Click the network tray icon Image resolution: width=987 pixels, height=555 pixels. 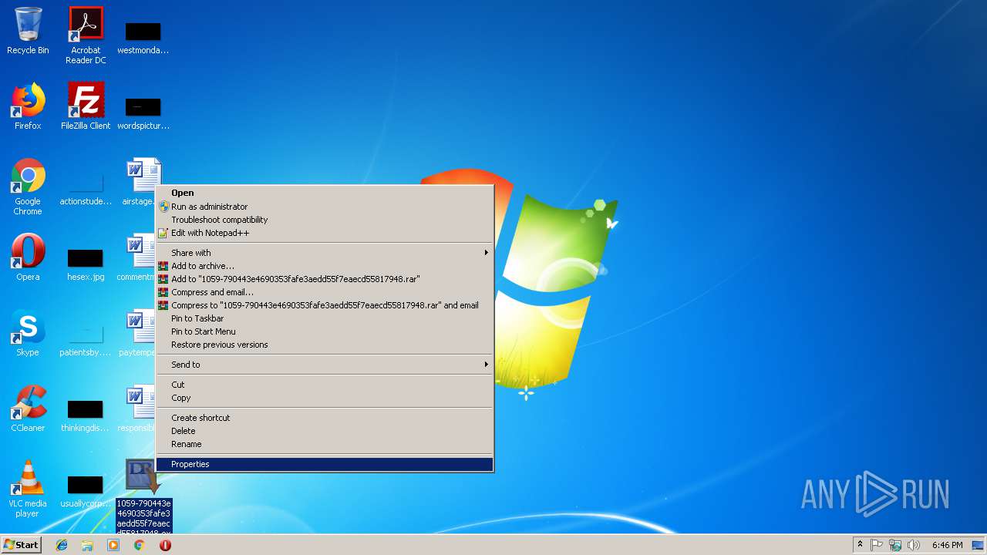point(895,545)
